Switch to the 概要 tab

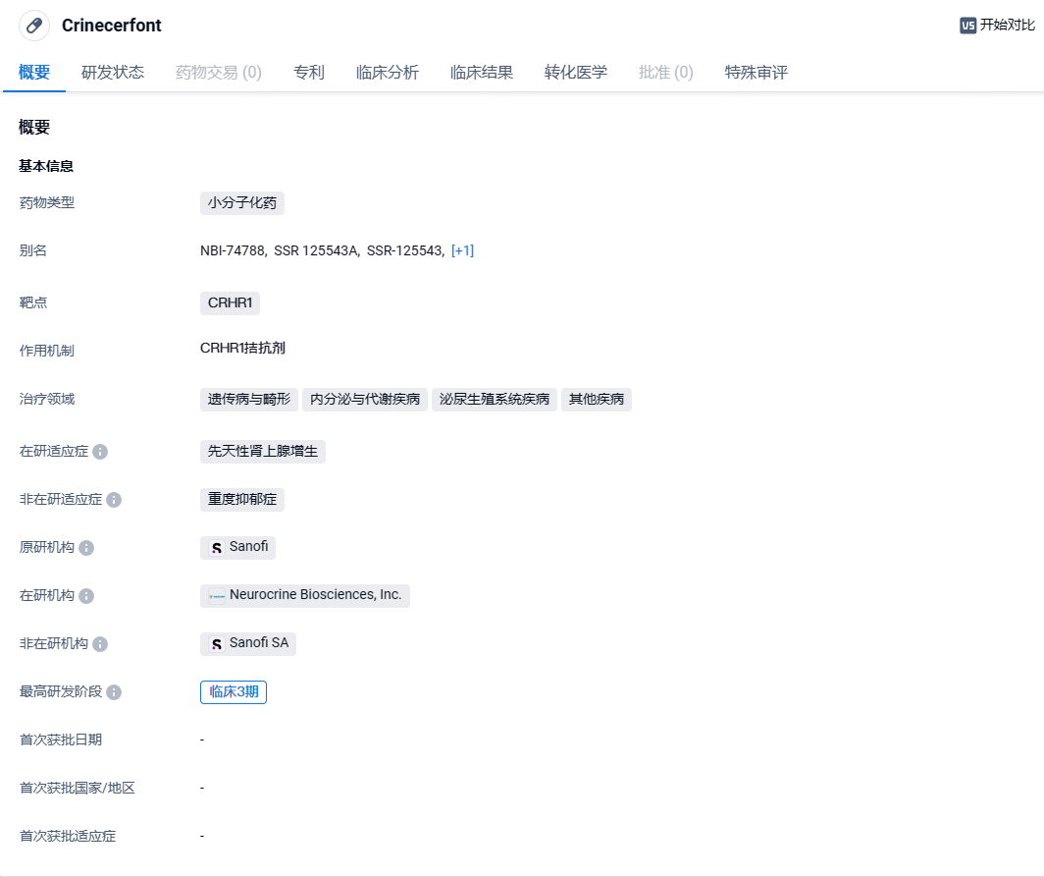click(x=34, y=72)
